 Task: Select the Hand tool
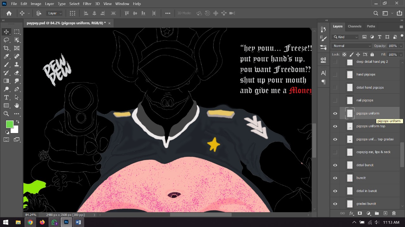tap(17, 105)
